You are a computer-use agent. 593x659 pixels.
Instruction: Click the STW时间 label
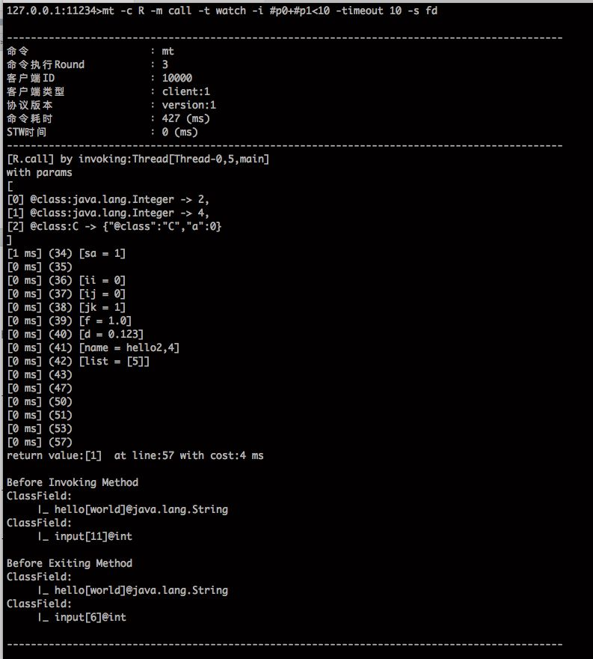26,132
